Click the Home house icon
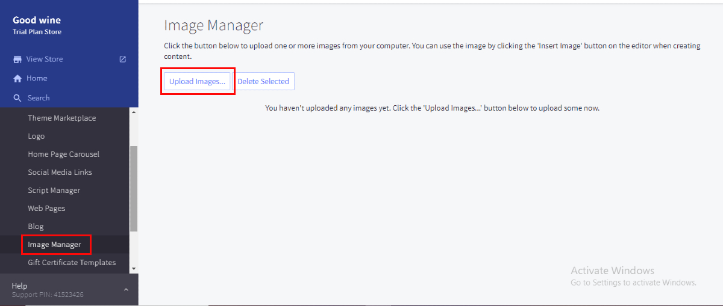 (x=17, y=79)
